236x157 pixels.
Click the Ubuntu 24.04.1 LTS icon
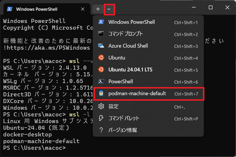click(101, 70)
